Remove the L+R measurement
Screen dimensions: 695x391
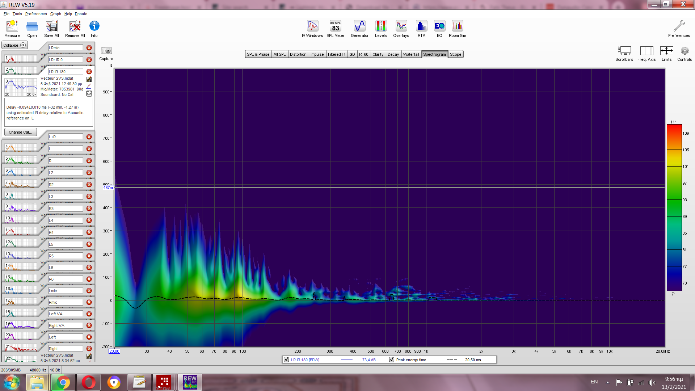pyautogui.click(x=89, y=137)
